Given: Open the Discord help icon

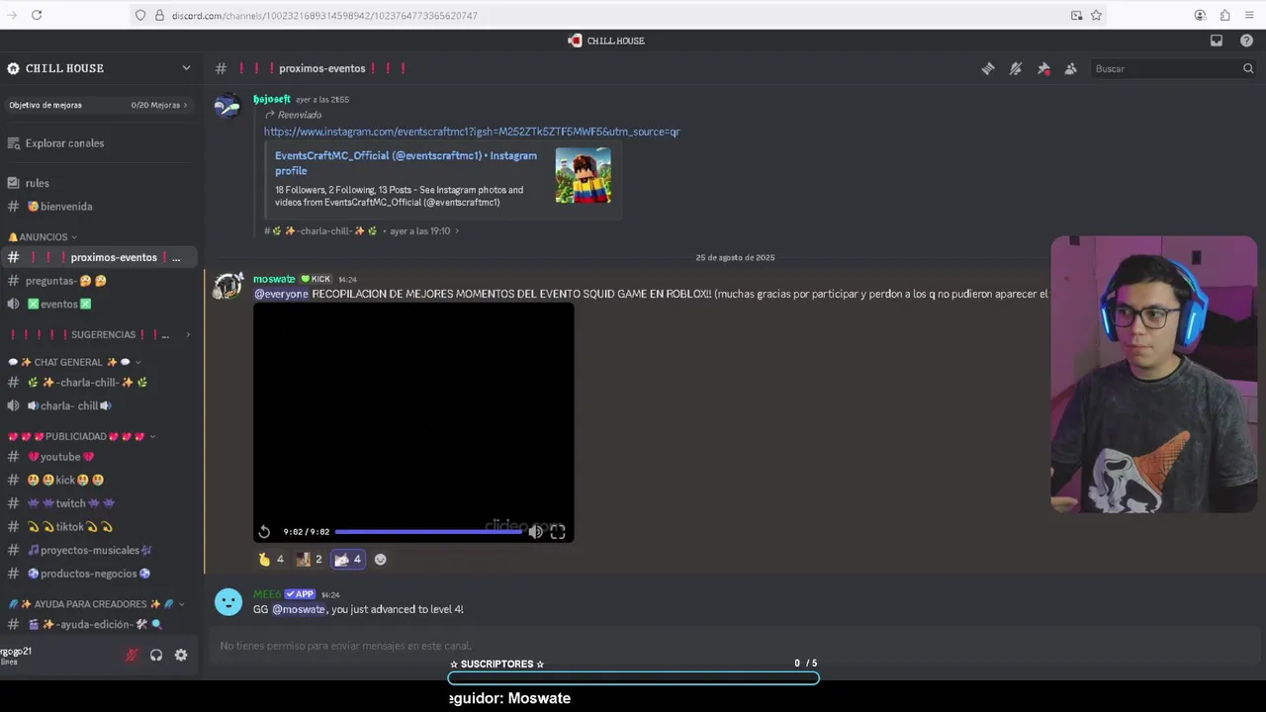Looking at the screenshot, I should (1246, 41).
